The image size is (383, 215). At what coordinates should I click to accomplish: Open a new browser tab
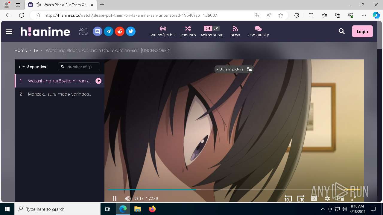(102, 5)
